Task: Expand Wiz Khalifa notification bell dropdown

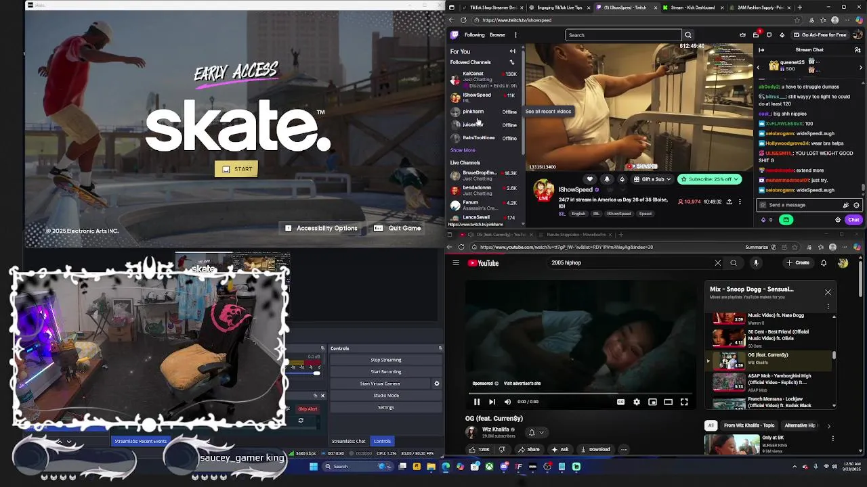Action: tap(535, 432)
